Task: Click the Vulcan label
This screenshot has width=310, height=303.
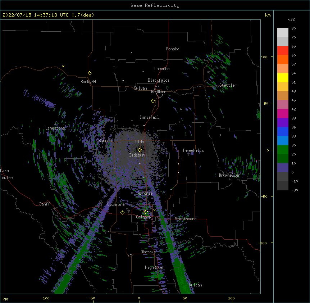Action: pyautogui.click(x=195, y=285)
